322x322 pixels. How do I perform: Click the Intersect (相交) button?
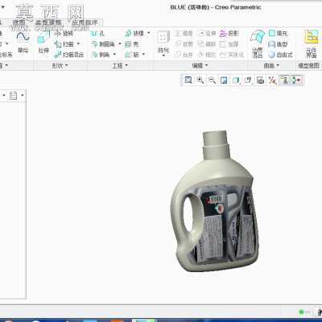point(207,55)
